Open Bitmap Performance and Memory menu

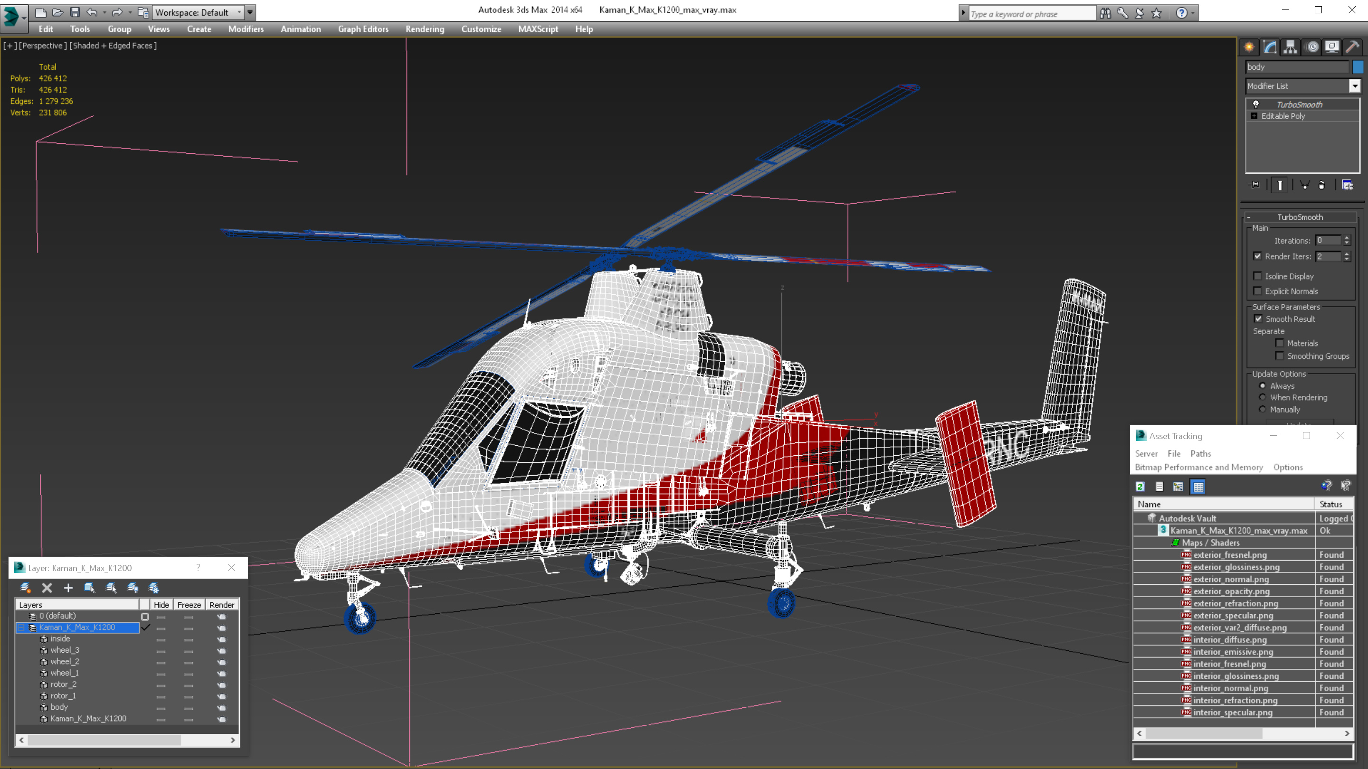click(x=1198, y=467)
